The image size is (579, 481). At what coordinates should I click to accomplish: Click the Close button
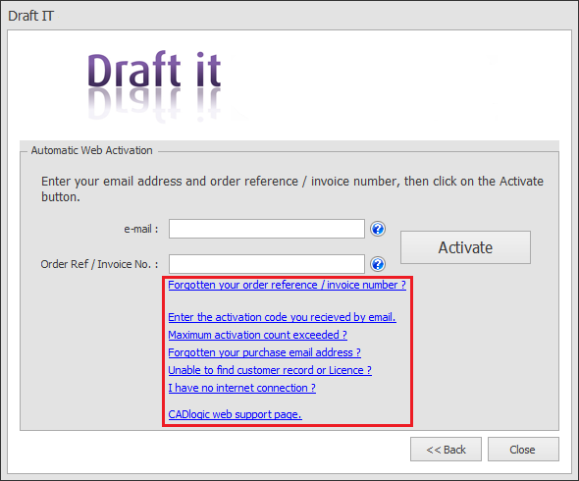[523, 450]
